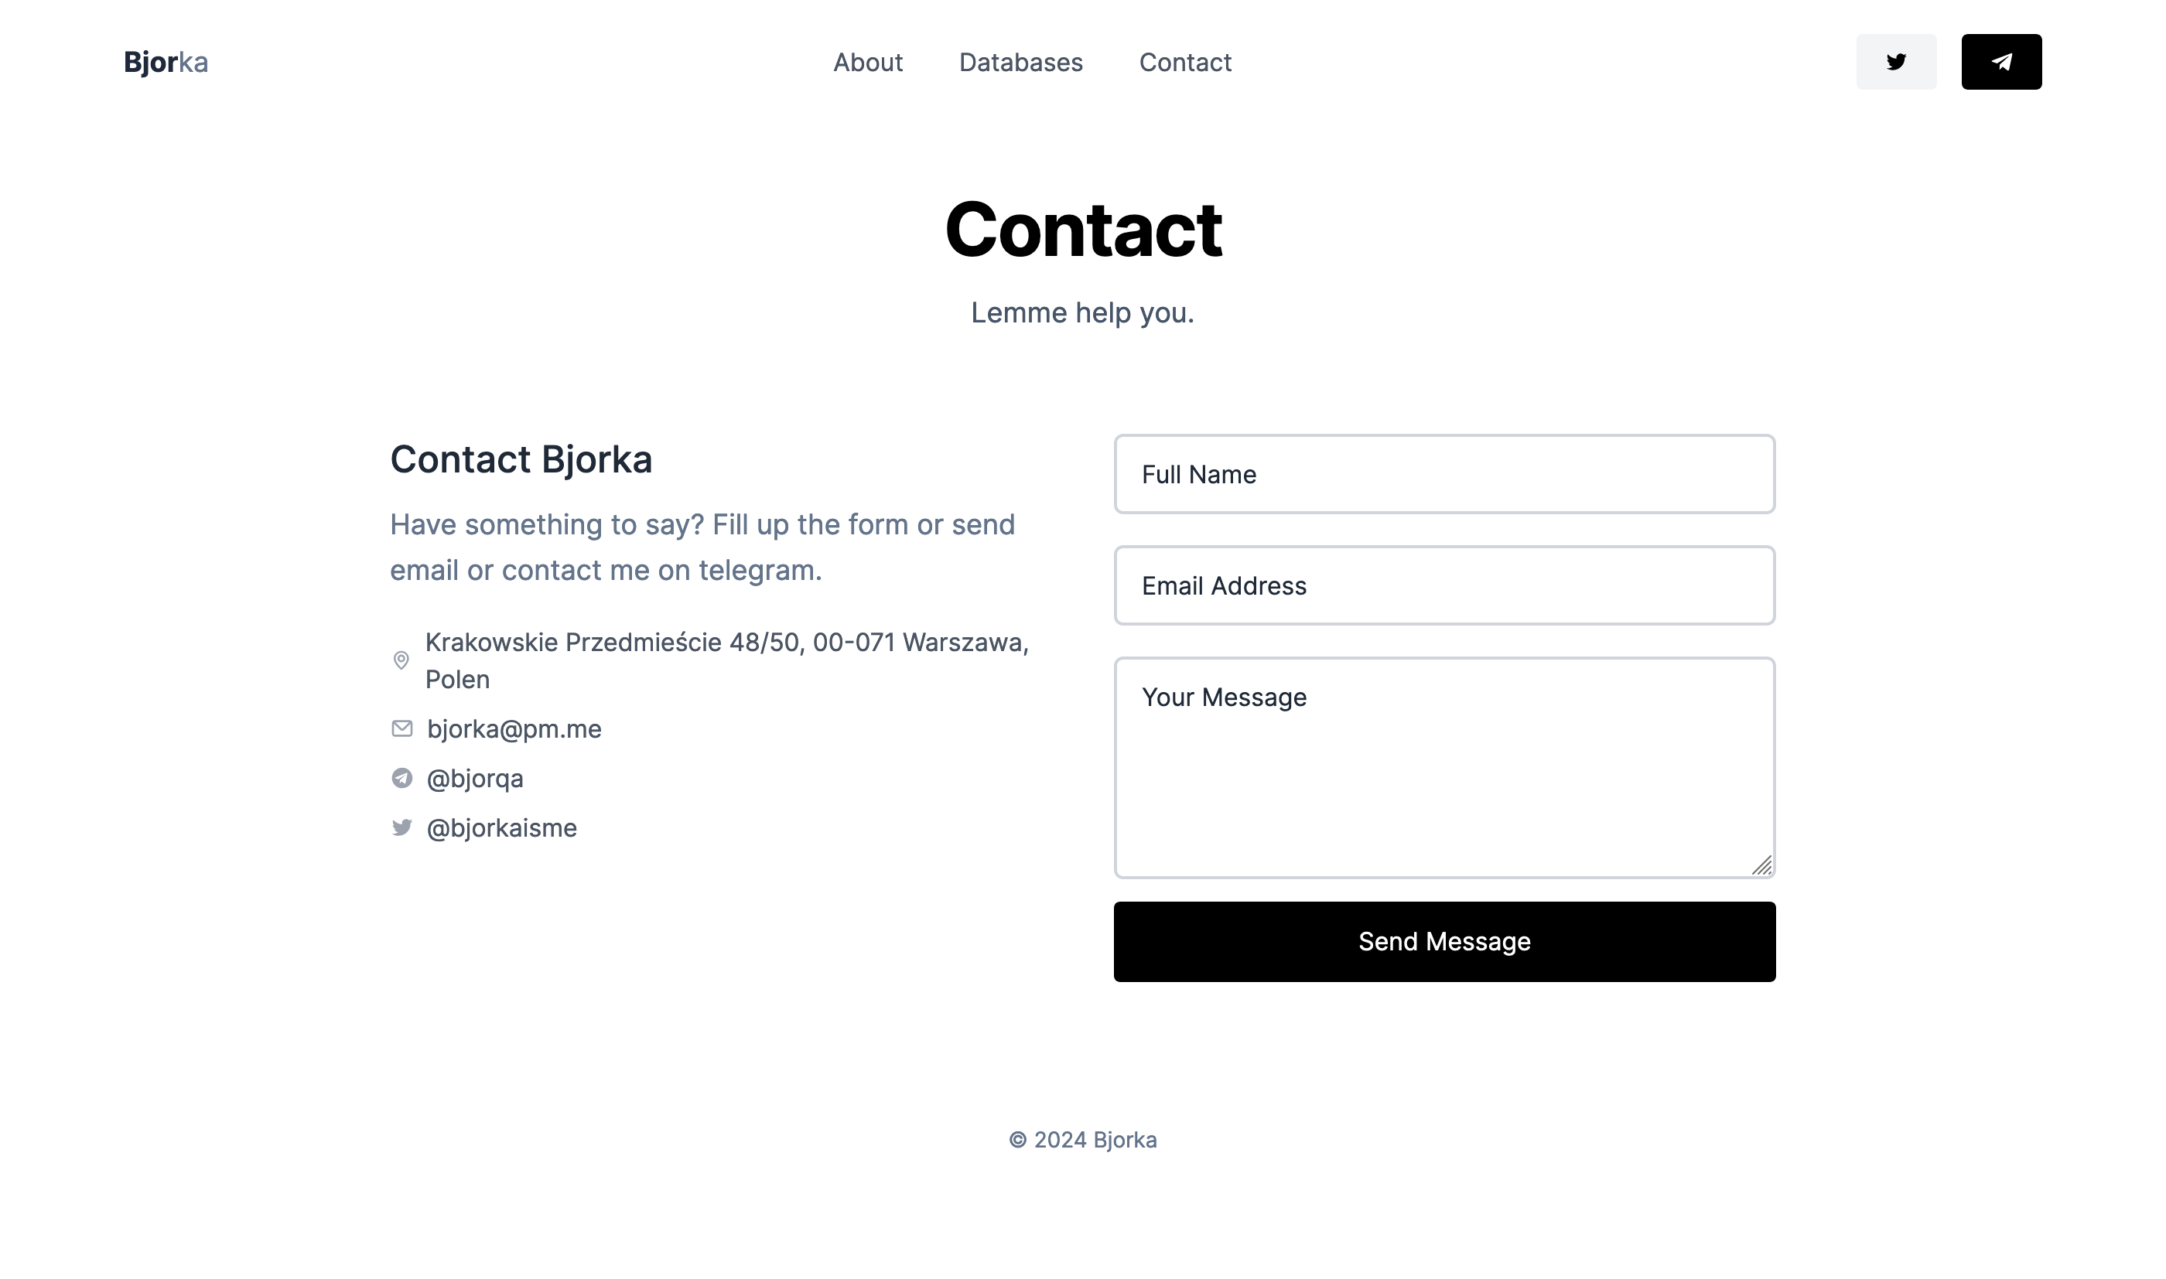Open the @bjorkaisme Twitter handle link
This screenshot has width=2166, height=1279.
click(501, 827)
